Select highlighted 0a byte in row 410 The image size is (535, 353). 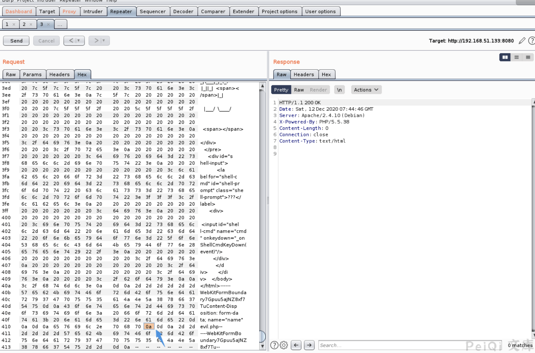[x=149, y=326]
